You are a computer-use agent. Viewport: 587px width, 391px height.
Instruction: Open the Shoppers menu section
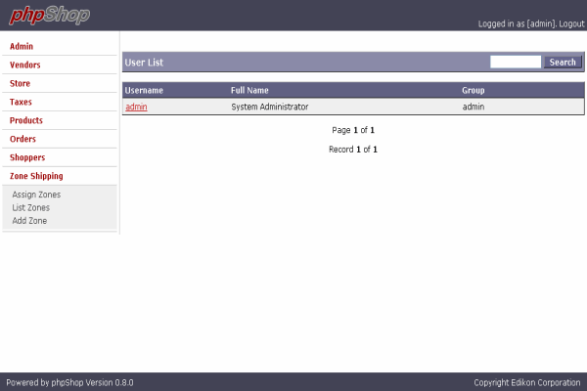pyautogui.click(x=27, y=157)
